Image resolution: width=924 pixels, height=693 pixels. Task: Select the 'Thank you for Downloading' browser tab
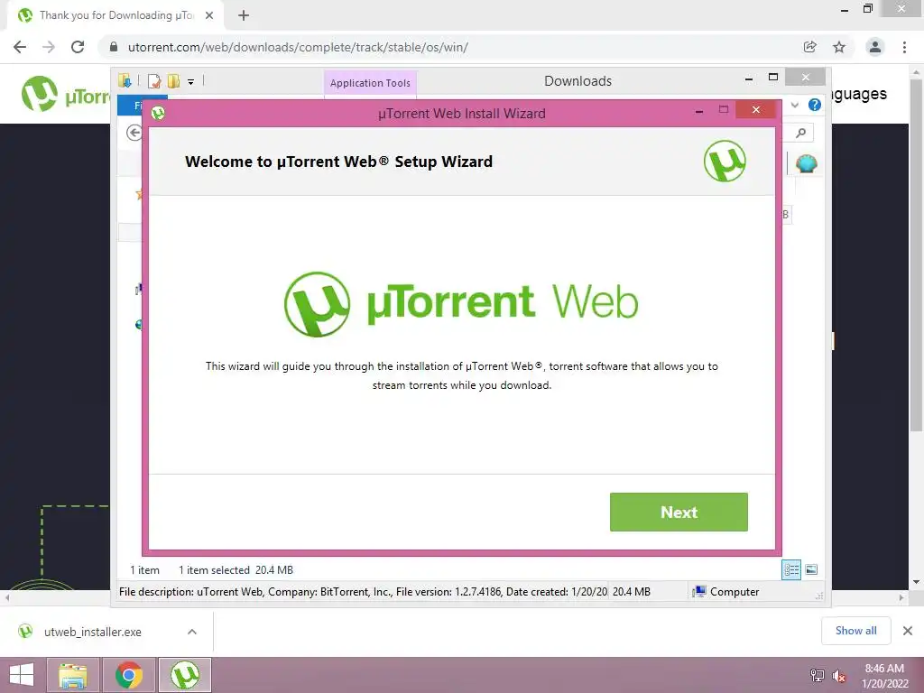pos(115,15)
